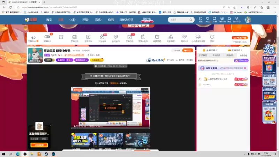Open 鱼吧 in the navigation bar
Screen dimensions: 279x157
(111, 20)
